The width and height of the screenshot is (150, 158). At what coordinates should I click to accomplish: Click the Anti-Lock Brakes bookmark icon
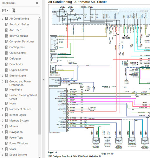click(7, 24)
